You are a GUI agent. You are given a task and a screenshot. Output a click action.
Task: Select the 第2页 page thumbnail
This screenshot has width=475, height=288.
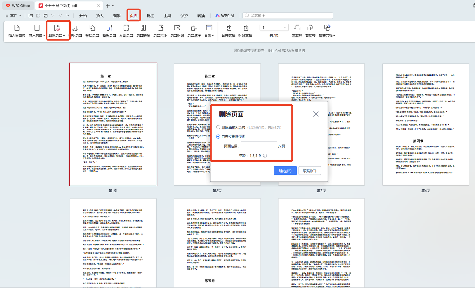coord(217,124)
